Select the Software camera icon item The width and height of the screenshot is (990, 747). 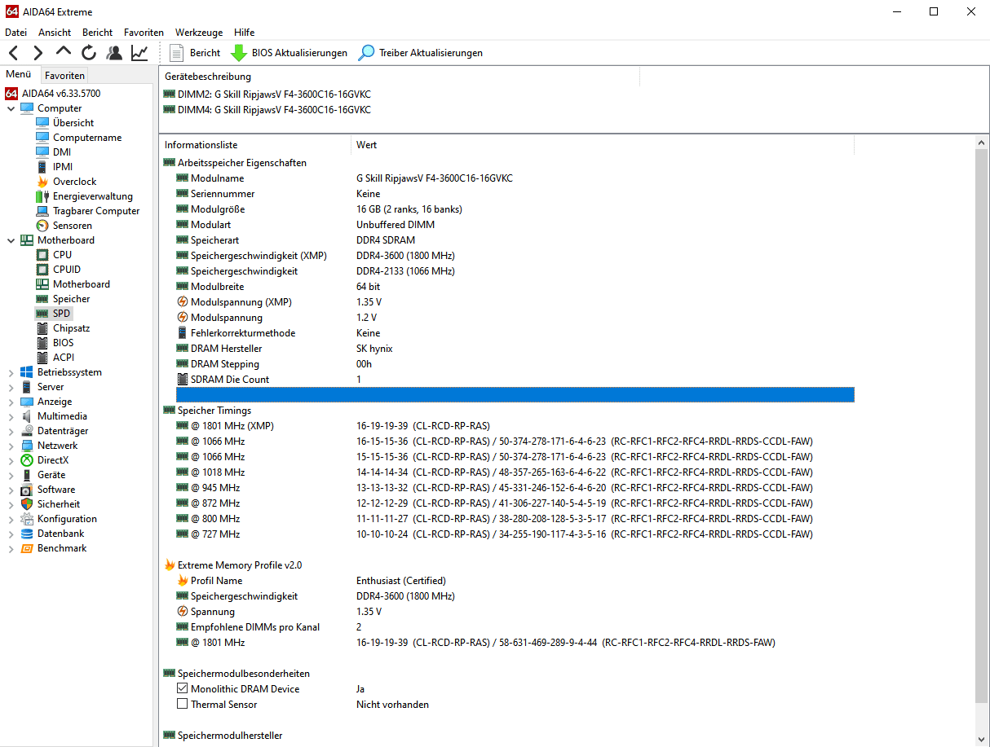coord(55,490)
